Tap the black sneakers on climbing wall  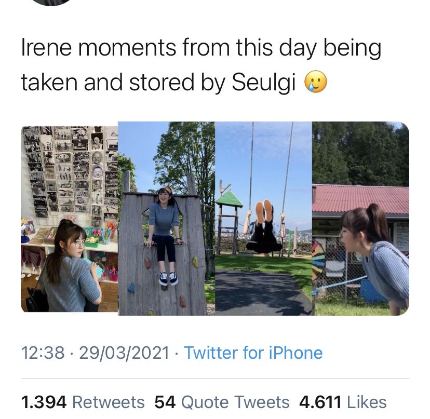[x=168, y=278]
